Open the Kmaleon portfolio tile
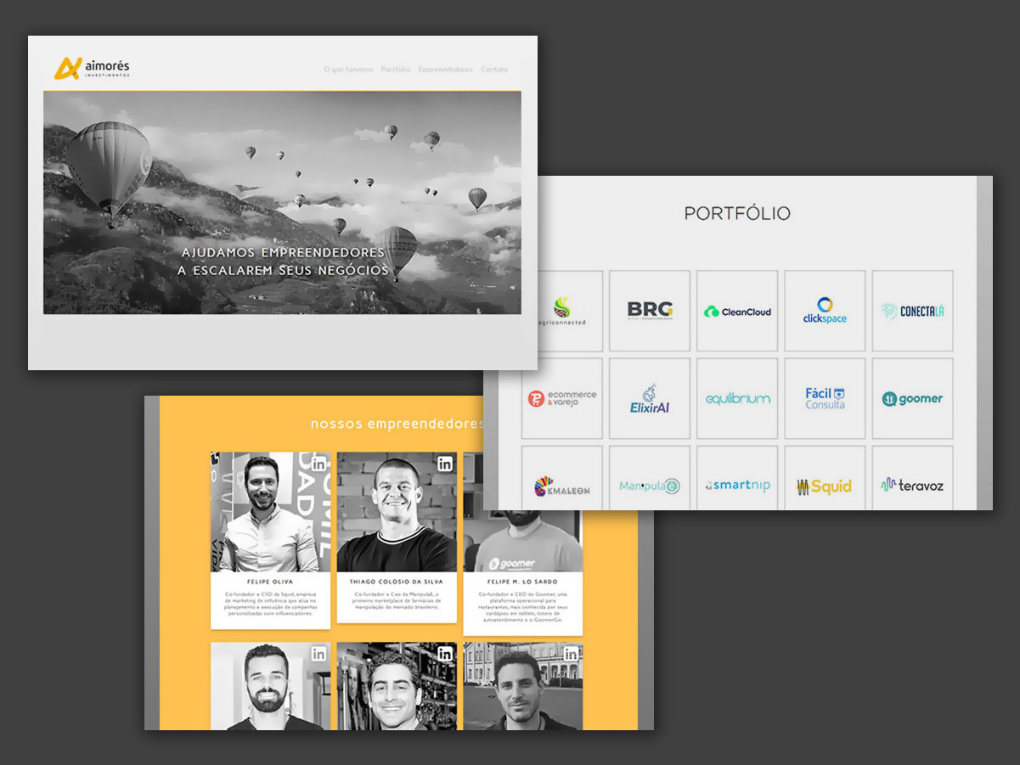 point(562,478)
